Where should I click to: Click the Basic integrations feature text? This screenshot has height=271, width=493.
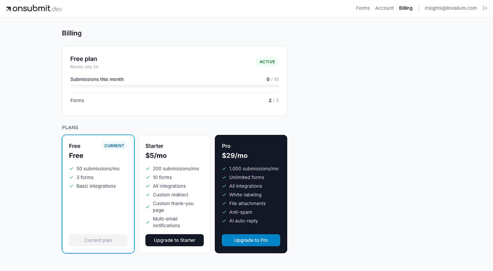point(96,186)
